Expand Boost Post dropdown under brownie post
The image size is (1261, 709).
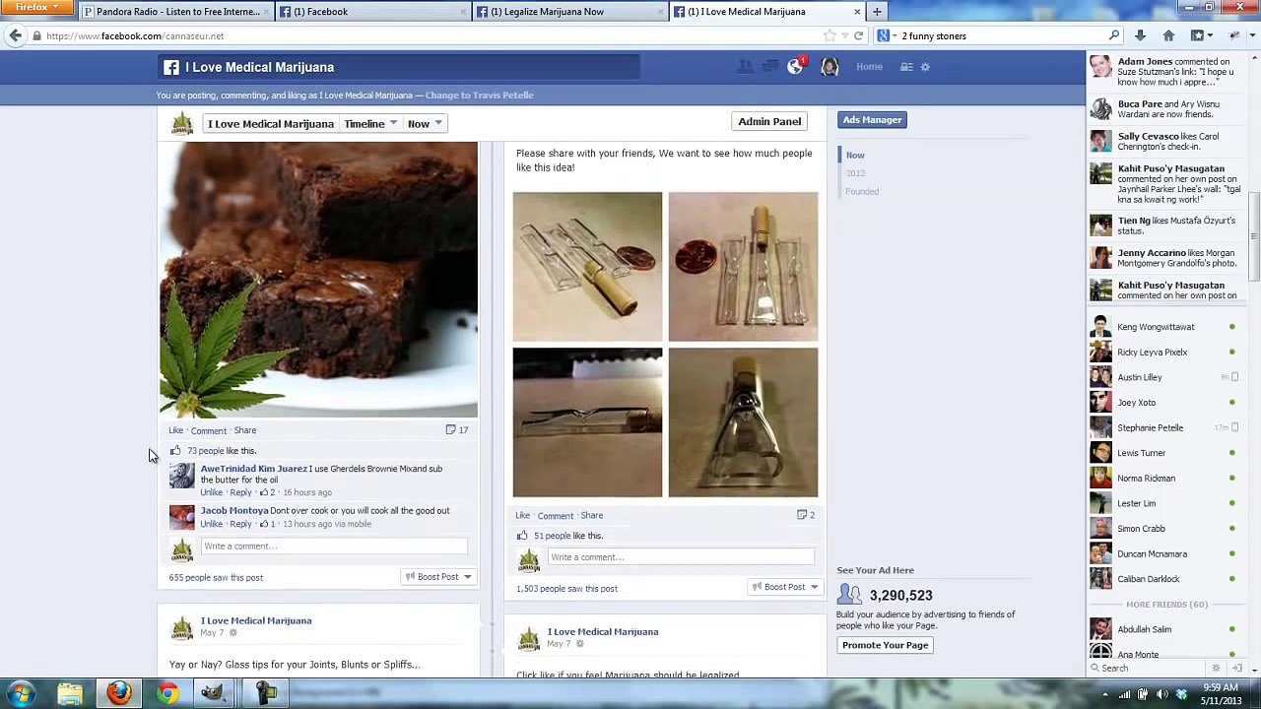tap(438, 577)
